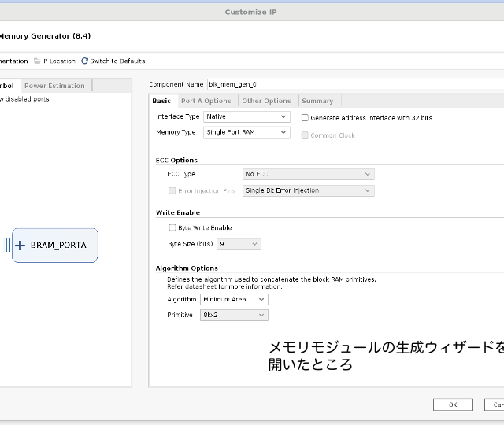Click the IP Location folder icon
Screen dimensions: 504x425
(37, 61)
